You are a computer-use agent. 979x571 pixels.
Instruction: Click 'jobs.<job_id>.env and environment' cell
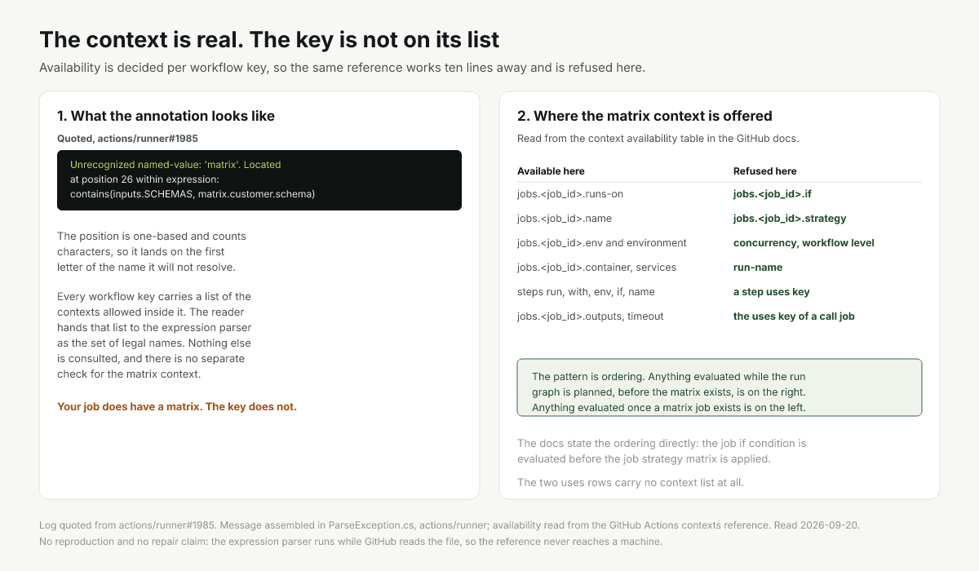pos(602,243)
